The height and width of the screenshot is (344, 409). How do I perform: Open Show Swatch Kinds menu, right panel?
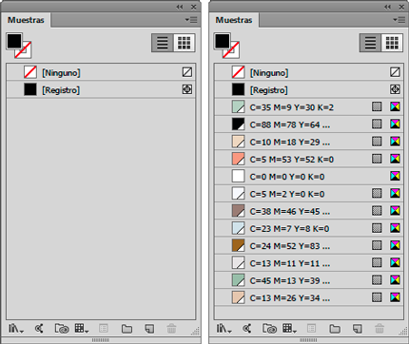pos(289,329)
